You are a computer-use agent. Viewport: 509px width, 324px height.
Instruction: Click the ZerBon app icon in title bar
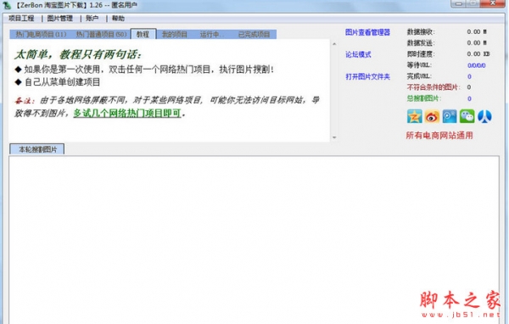(x=7, y=5)
